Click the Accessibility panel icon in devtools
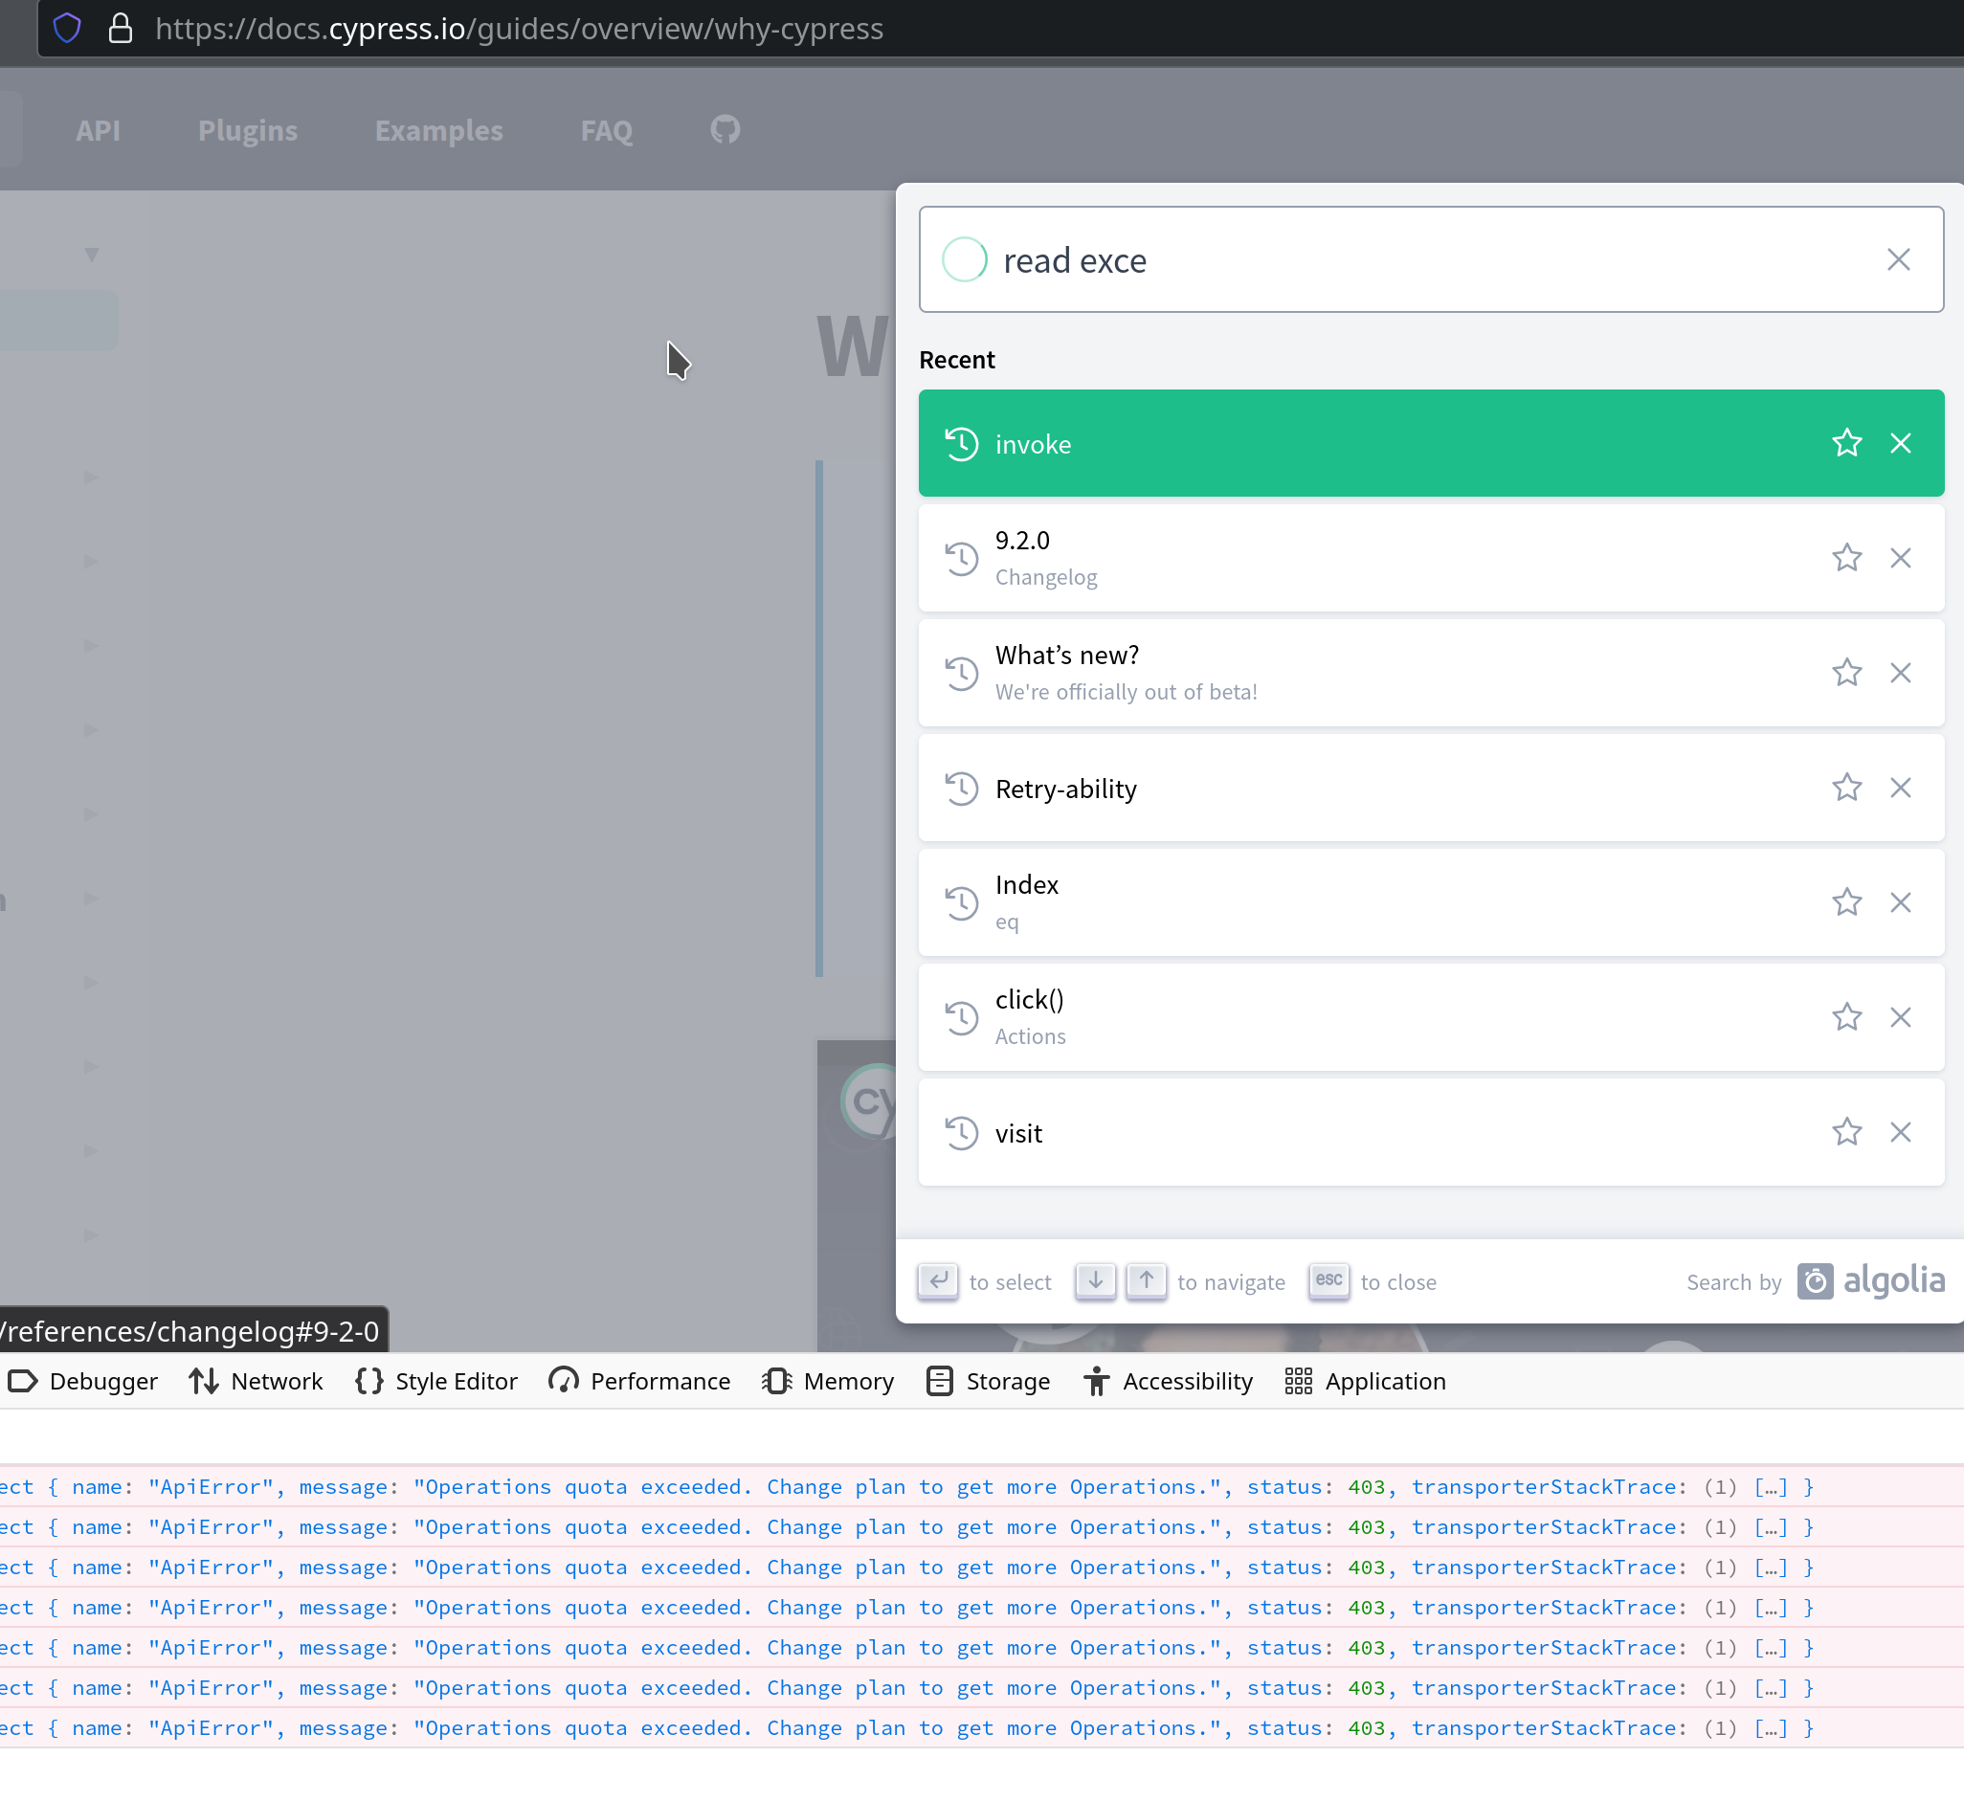Screen dimensions: 1964x1801 [1096, 1381]
